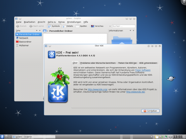Minimize the Dolphin window
This screenshot has width=186, height=139.
(127, 19)
